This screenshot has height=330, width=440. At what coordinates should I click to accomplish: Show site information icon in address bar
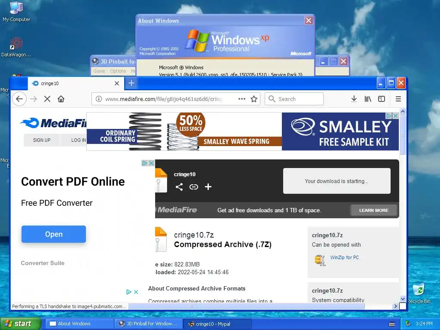(x=99, y=99)
